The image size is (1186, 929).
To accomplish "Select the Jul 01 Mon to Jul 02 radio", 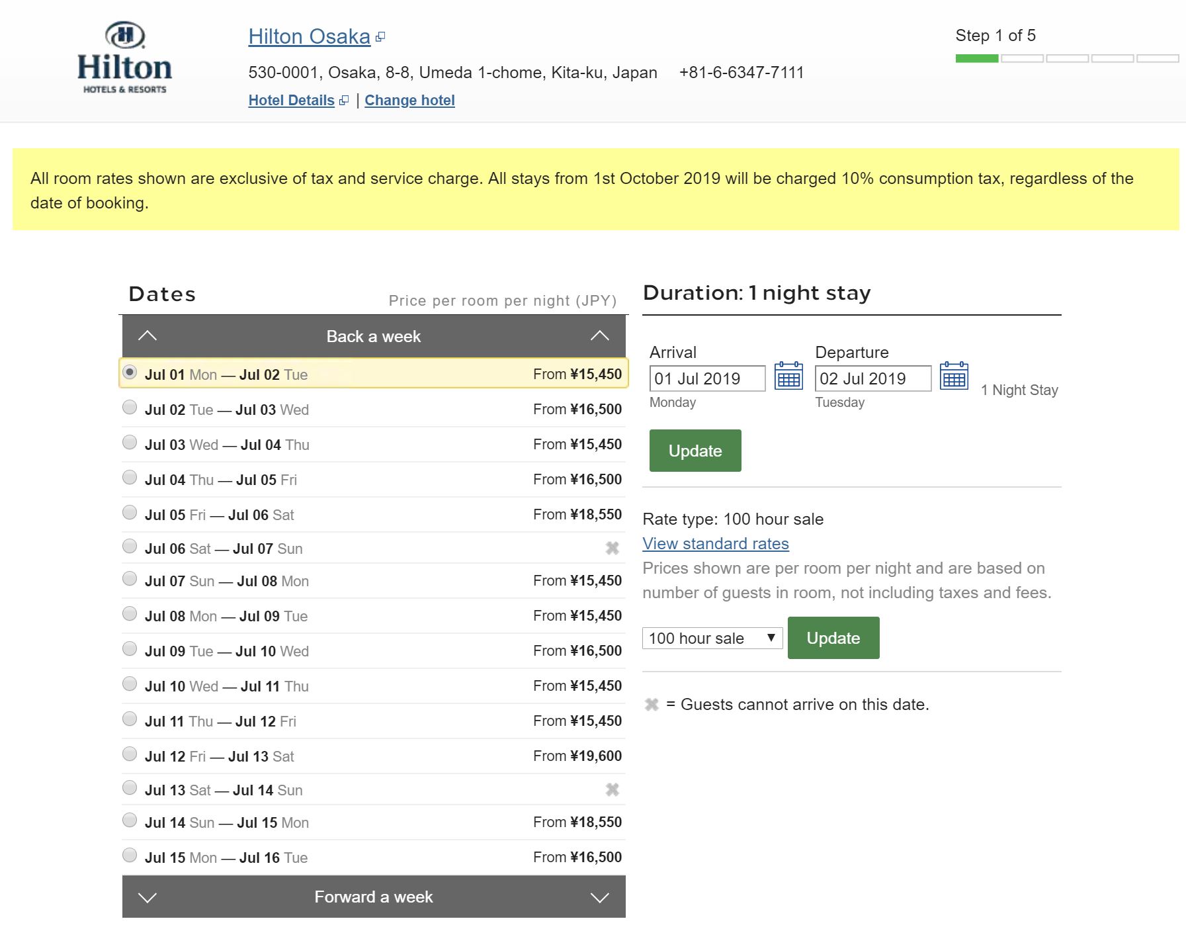I will pyautogui.click(x=130, y=372).
